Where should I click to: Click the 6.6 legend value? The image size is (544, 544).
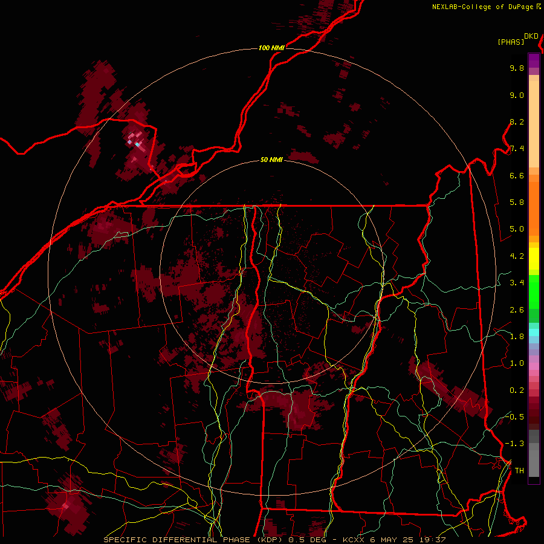coord(517,175)
